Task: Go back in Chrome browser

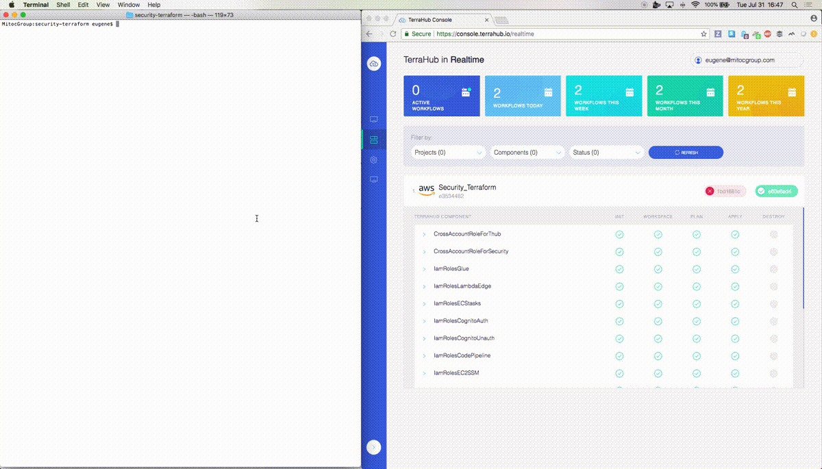Action: click(369, 34)
